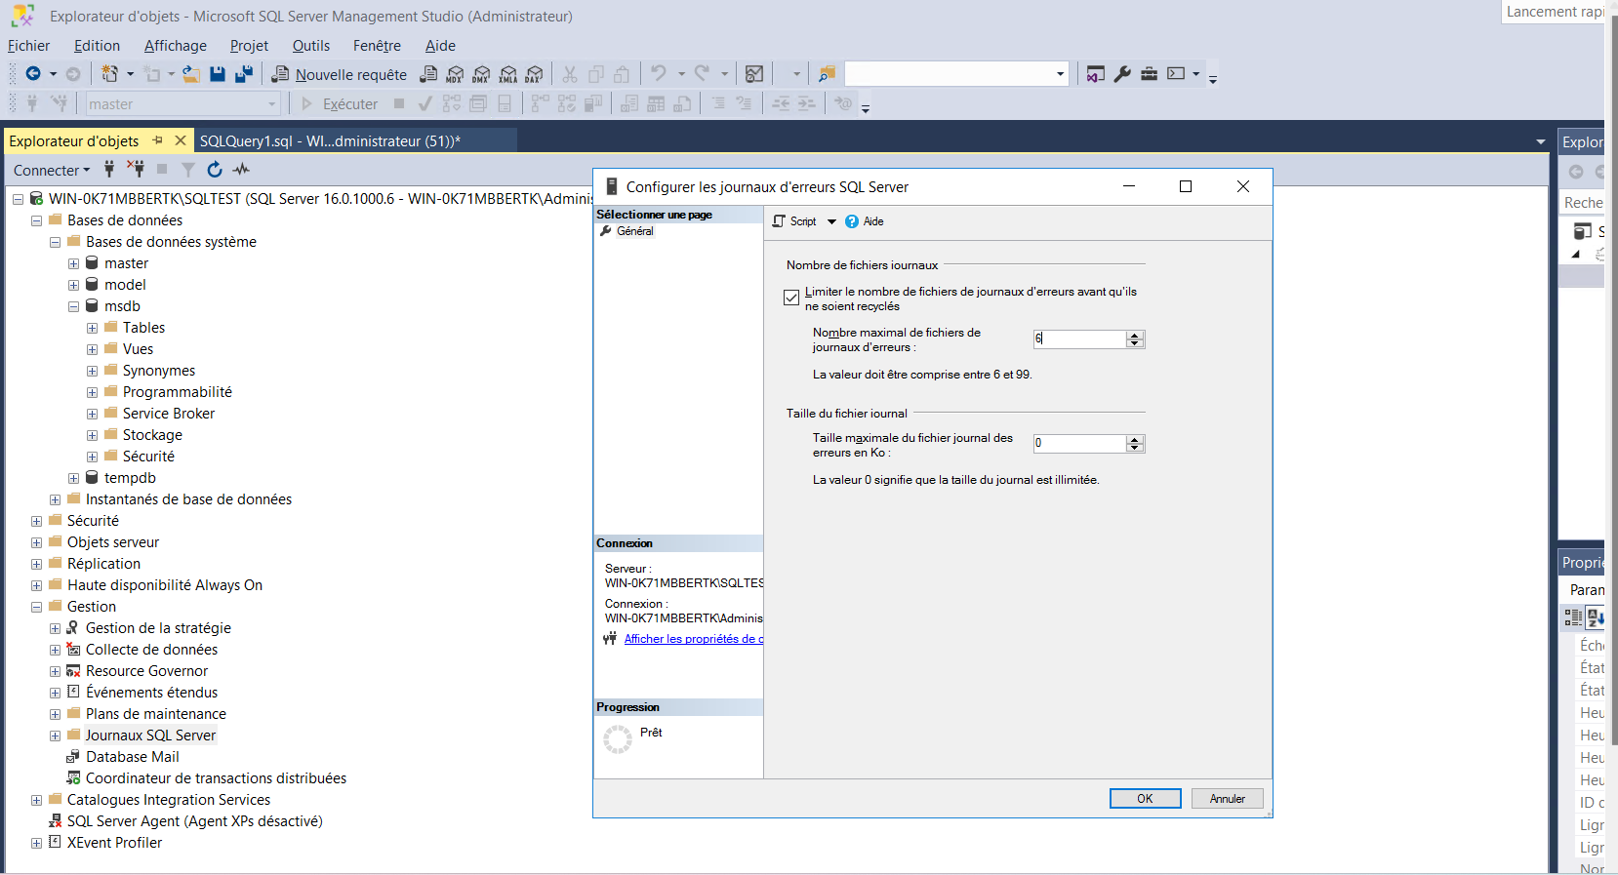Image resolution: width=1618 pixels, height=875 pixels.
Task: Expand the Sécurité server folder
Action: pos(36,521)
